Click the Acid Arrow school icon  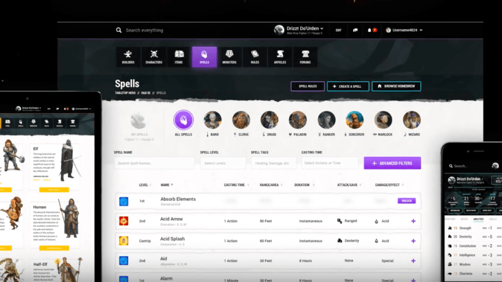click(123, 221)
